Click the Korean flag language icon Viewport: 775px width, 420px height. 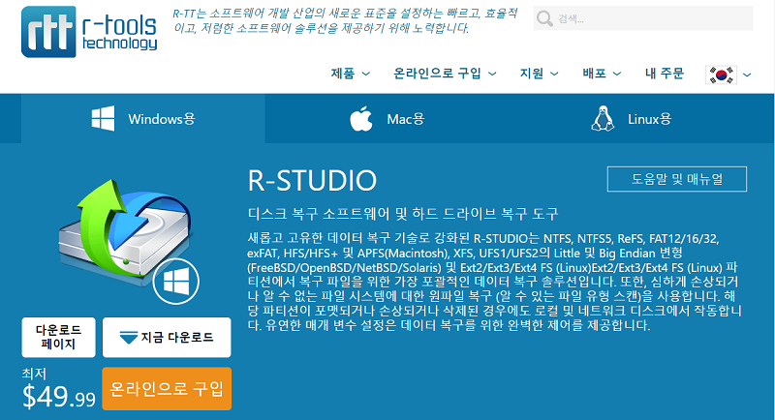point(721,75)
